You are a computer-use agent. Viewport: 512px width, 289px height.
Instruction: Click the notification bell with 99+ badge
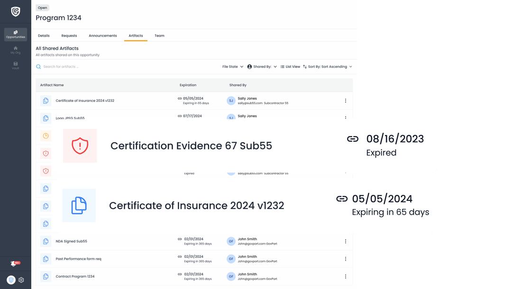pyautogui.click(x=13, y=263)
